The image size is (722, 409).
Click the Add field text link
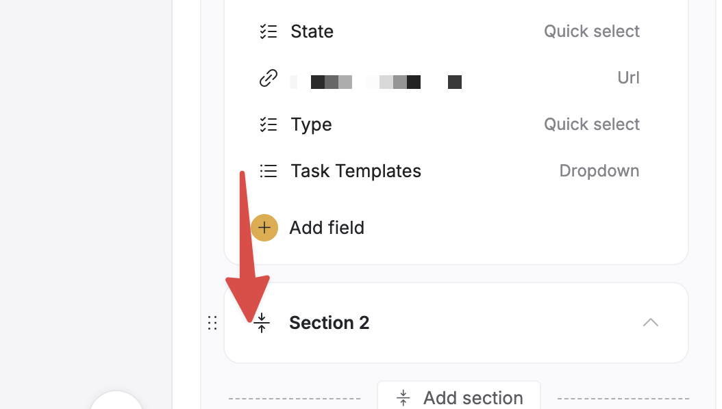[x=327, y=228]
